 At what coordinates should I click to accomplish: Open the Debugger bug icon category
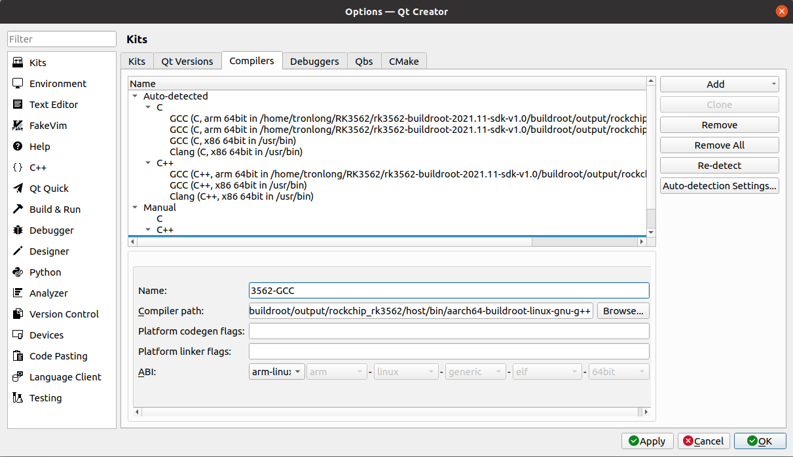tap(18, 230)
